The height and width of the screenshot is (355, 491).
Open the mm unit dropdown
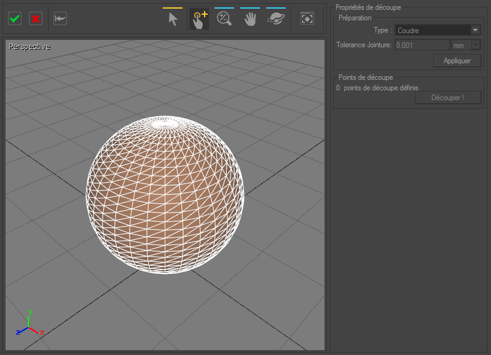(x=465, y=45)
